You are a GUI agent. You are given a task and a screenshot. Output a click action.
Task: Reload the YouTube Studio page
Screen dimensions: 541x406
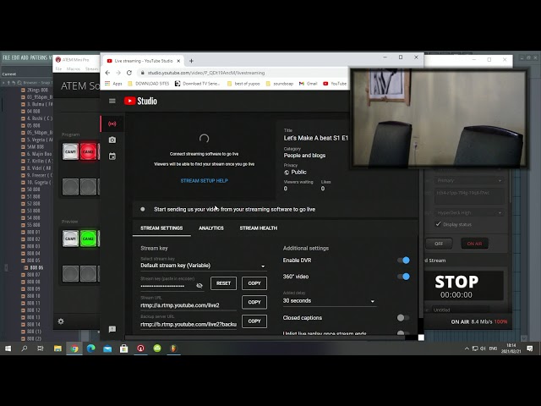coord(129,73)
